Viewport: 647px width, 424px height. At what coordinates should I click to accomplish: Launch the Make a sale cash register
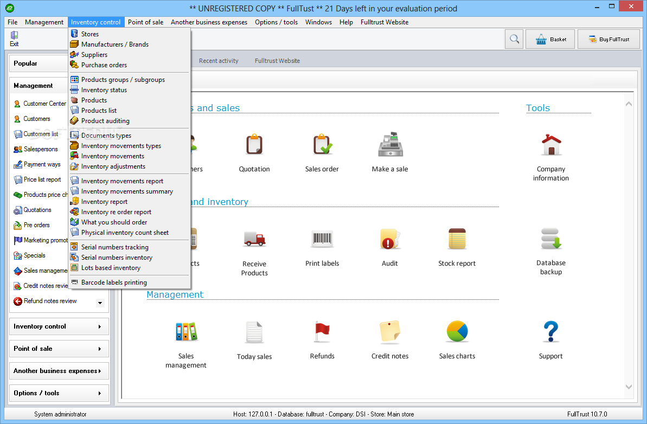tap(390, 144)
